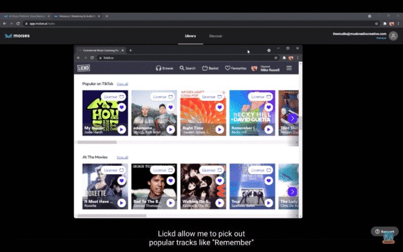License the Right Time track
The image size is (403, 252).
click(x=212, y=97)
